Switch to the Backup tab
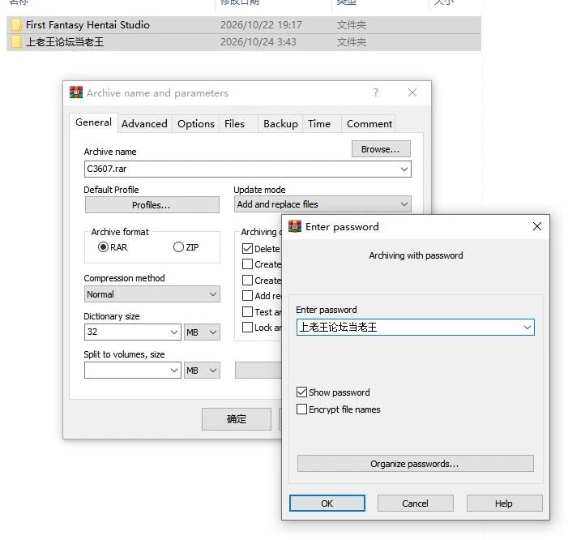 tap(280, 124)
